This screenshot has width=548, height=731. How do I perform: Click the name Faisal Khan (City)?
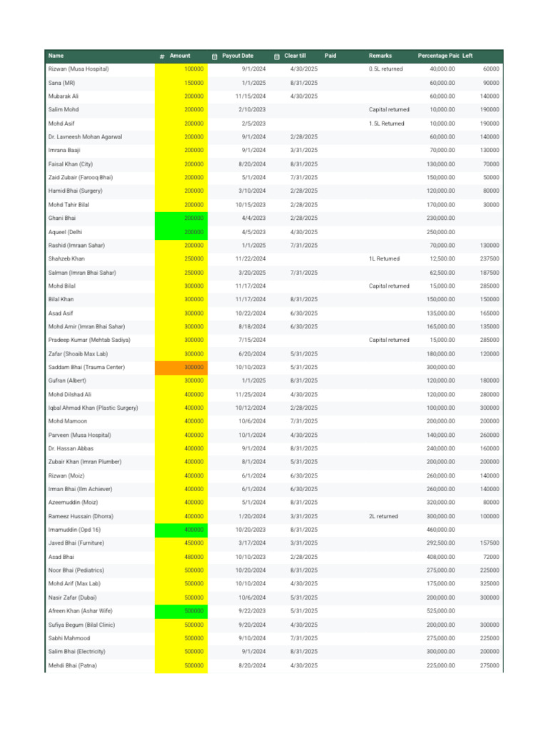click(71, 164)
